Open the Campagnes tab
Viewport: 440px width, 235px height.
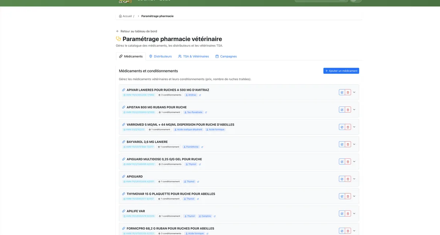[228, 56]
